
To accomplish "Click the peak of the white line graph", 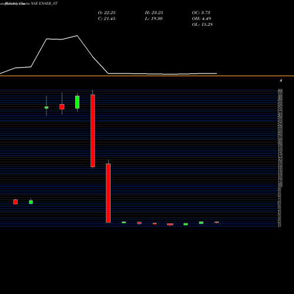I will (77, 36).
